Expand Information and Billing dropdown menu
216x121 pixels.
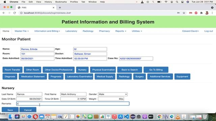click(x=47, y=31)
